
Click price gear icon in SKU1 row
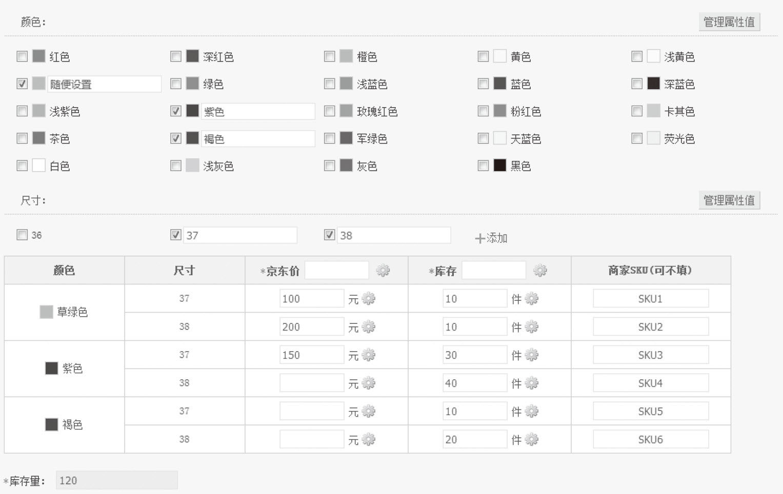tap(369, 299)
